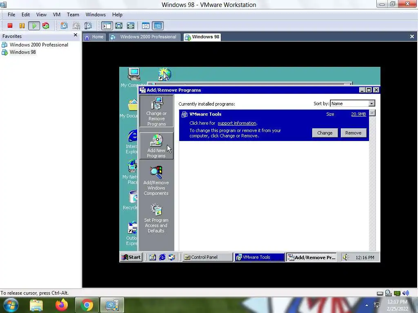This screenshot has height=313, width=418.
Task: Open the VM menu
Action: pyautogui.click(x=57, y=15)
